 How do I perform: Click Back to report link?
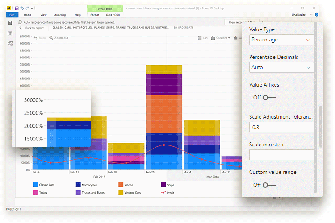click(x=34, y=28)
